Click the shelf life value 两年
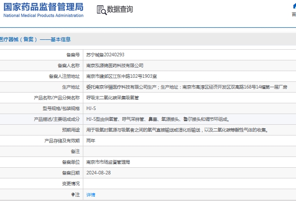Screen dimensions: 296x203 tap(90, 140)
